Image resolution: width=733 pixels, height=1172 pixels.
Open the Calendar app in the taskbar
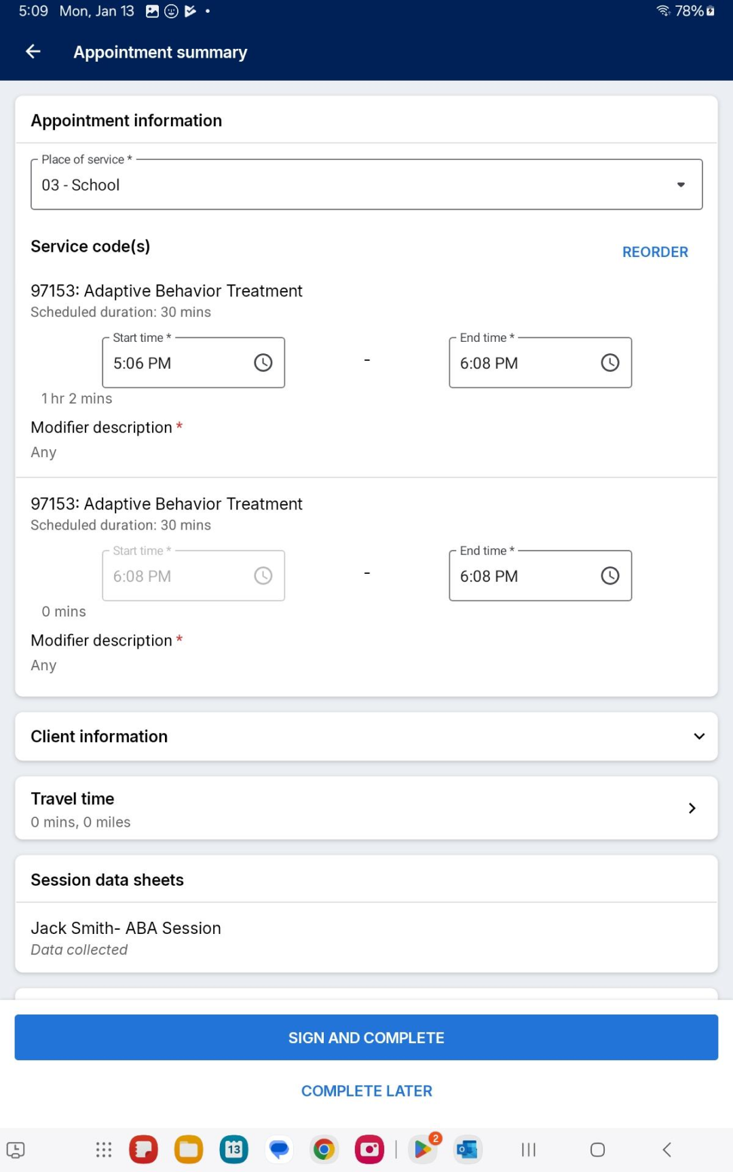pos(233,1150)
